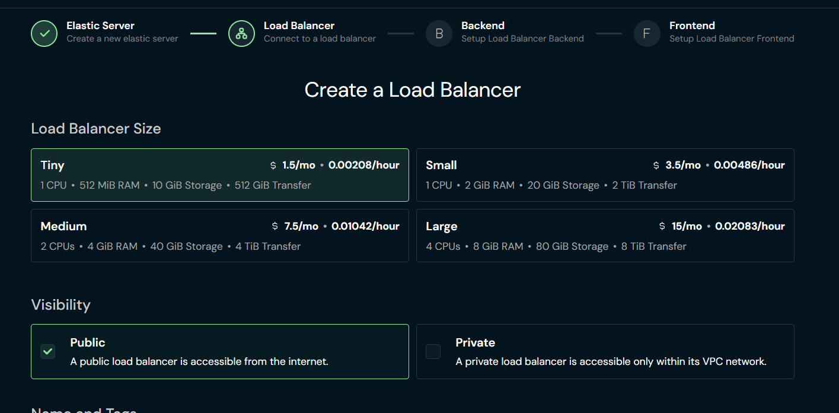Select the Tiny load balancer size
This screenshot has height=413, width=839.
[220, 175]
